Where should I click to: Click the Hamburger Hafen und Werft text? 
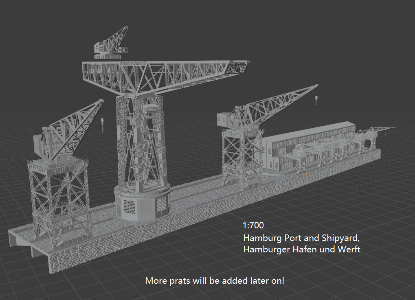(301, 250)
